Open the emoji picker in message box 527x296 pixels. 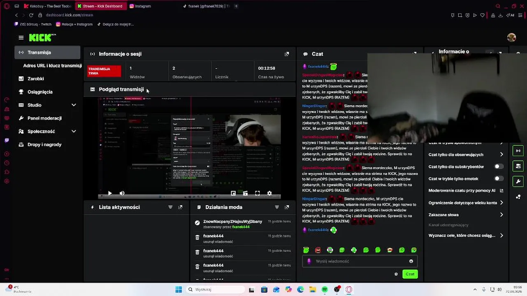(x=411, y=261)
